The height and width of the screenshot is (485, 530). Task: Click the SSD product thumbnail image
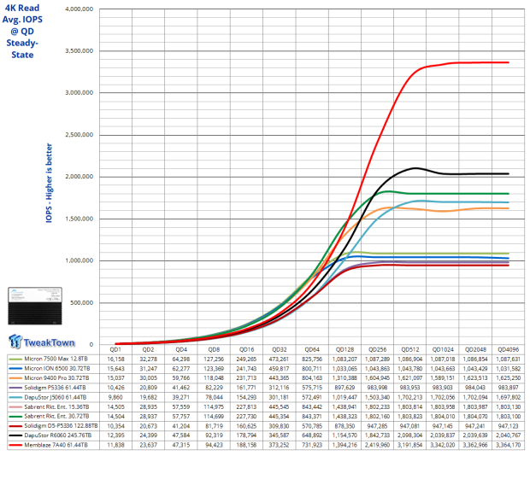coord(35,306)
